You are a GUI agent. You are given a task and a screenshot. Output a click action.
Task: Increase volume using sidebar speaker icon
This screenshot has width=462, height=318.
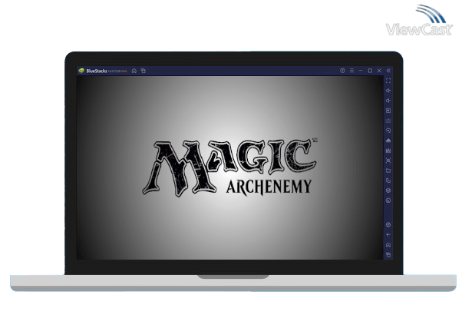click(388, 91)
